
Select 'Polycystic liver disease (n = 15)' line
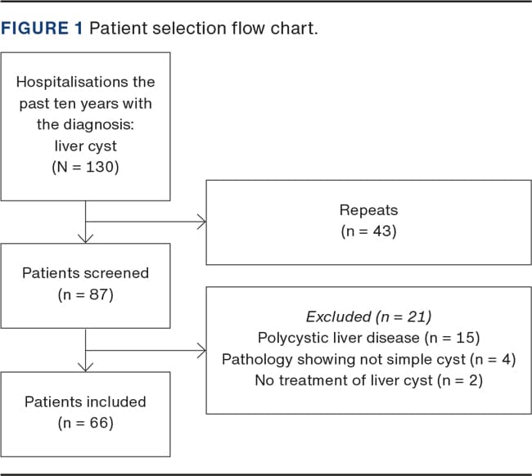pyautogui.click(x=368, y=338)
